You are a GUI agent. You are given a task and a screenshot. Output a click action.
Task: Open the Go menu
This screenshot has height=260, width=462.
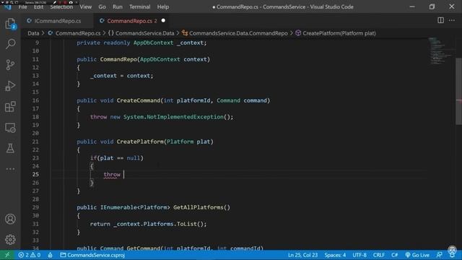coord(102,6)
